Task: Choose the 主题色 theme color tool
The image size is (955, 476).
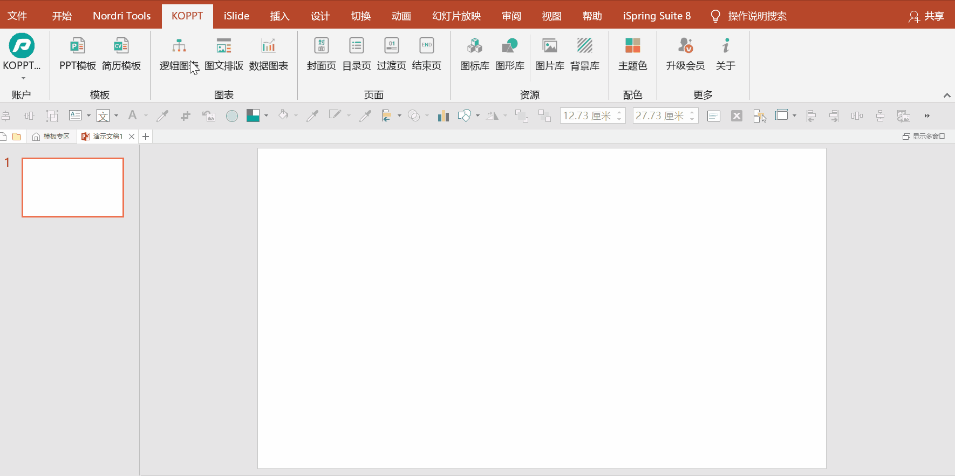Action: tap(632, 54)
